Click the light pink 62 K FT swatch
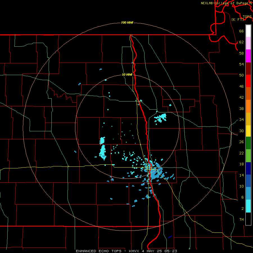253x253 pixels. (248, 43)
